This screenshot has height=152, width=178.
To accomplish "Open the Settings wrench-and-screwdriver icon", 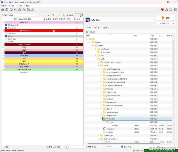I will [x=33, y=10].
